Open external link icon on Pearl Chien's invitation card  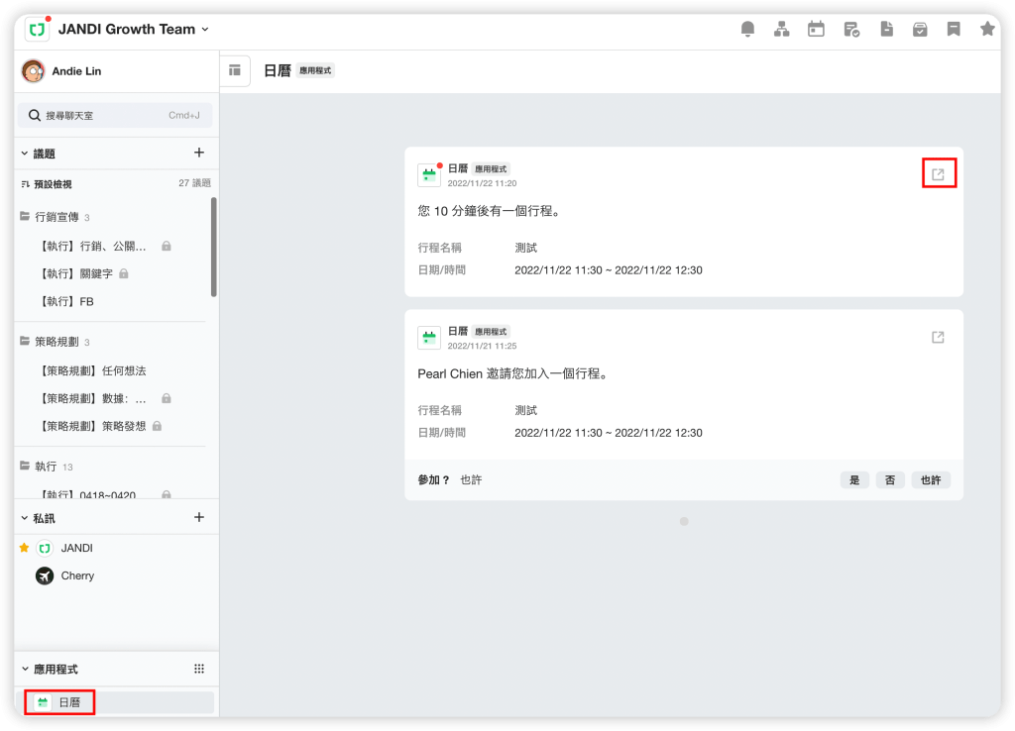click(x=938, y=337)
